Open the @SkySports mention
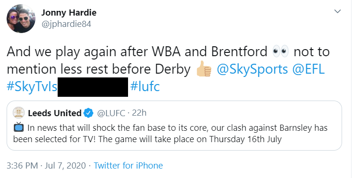 point(252,69)
